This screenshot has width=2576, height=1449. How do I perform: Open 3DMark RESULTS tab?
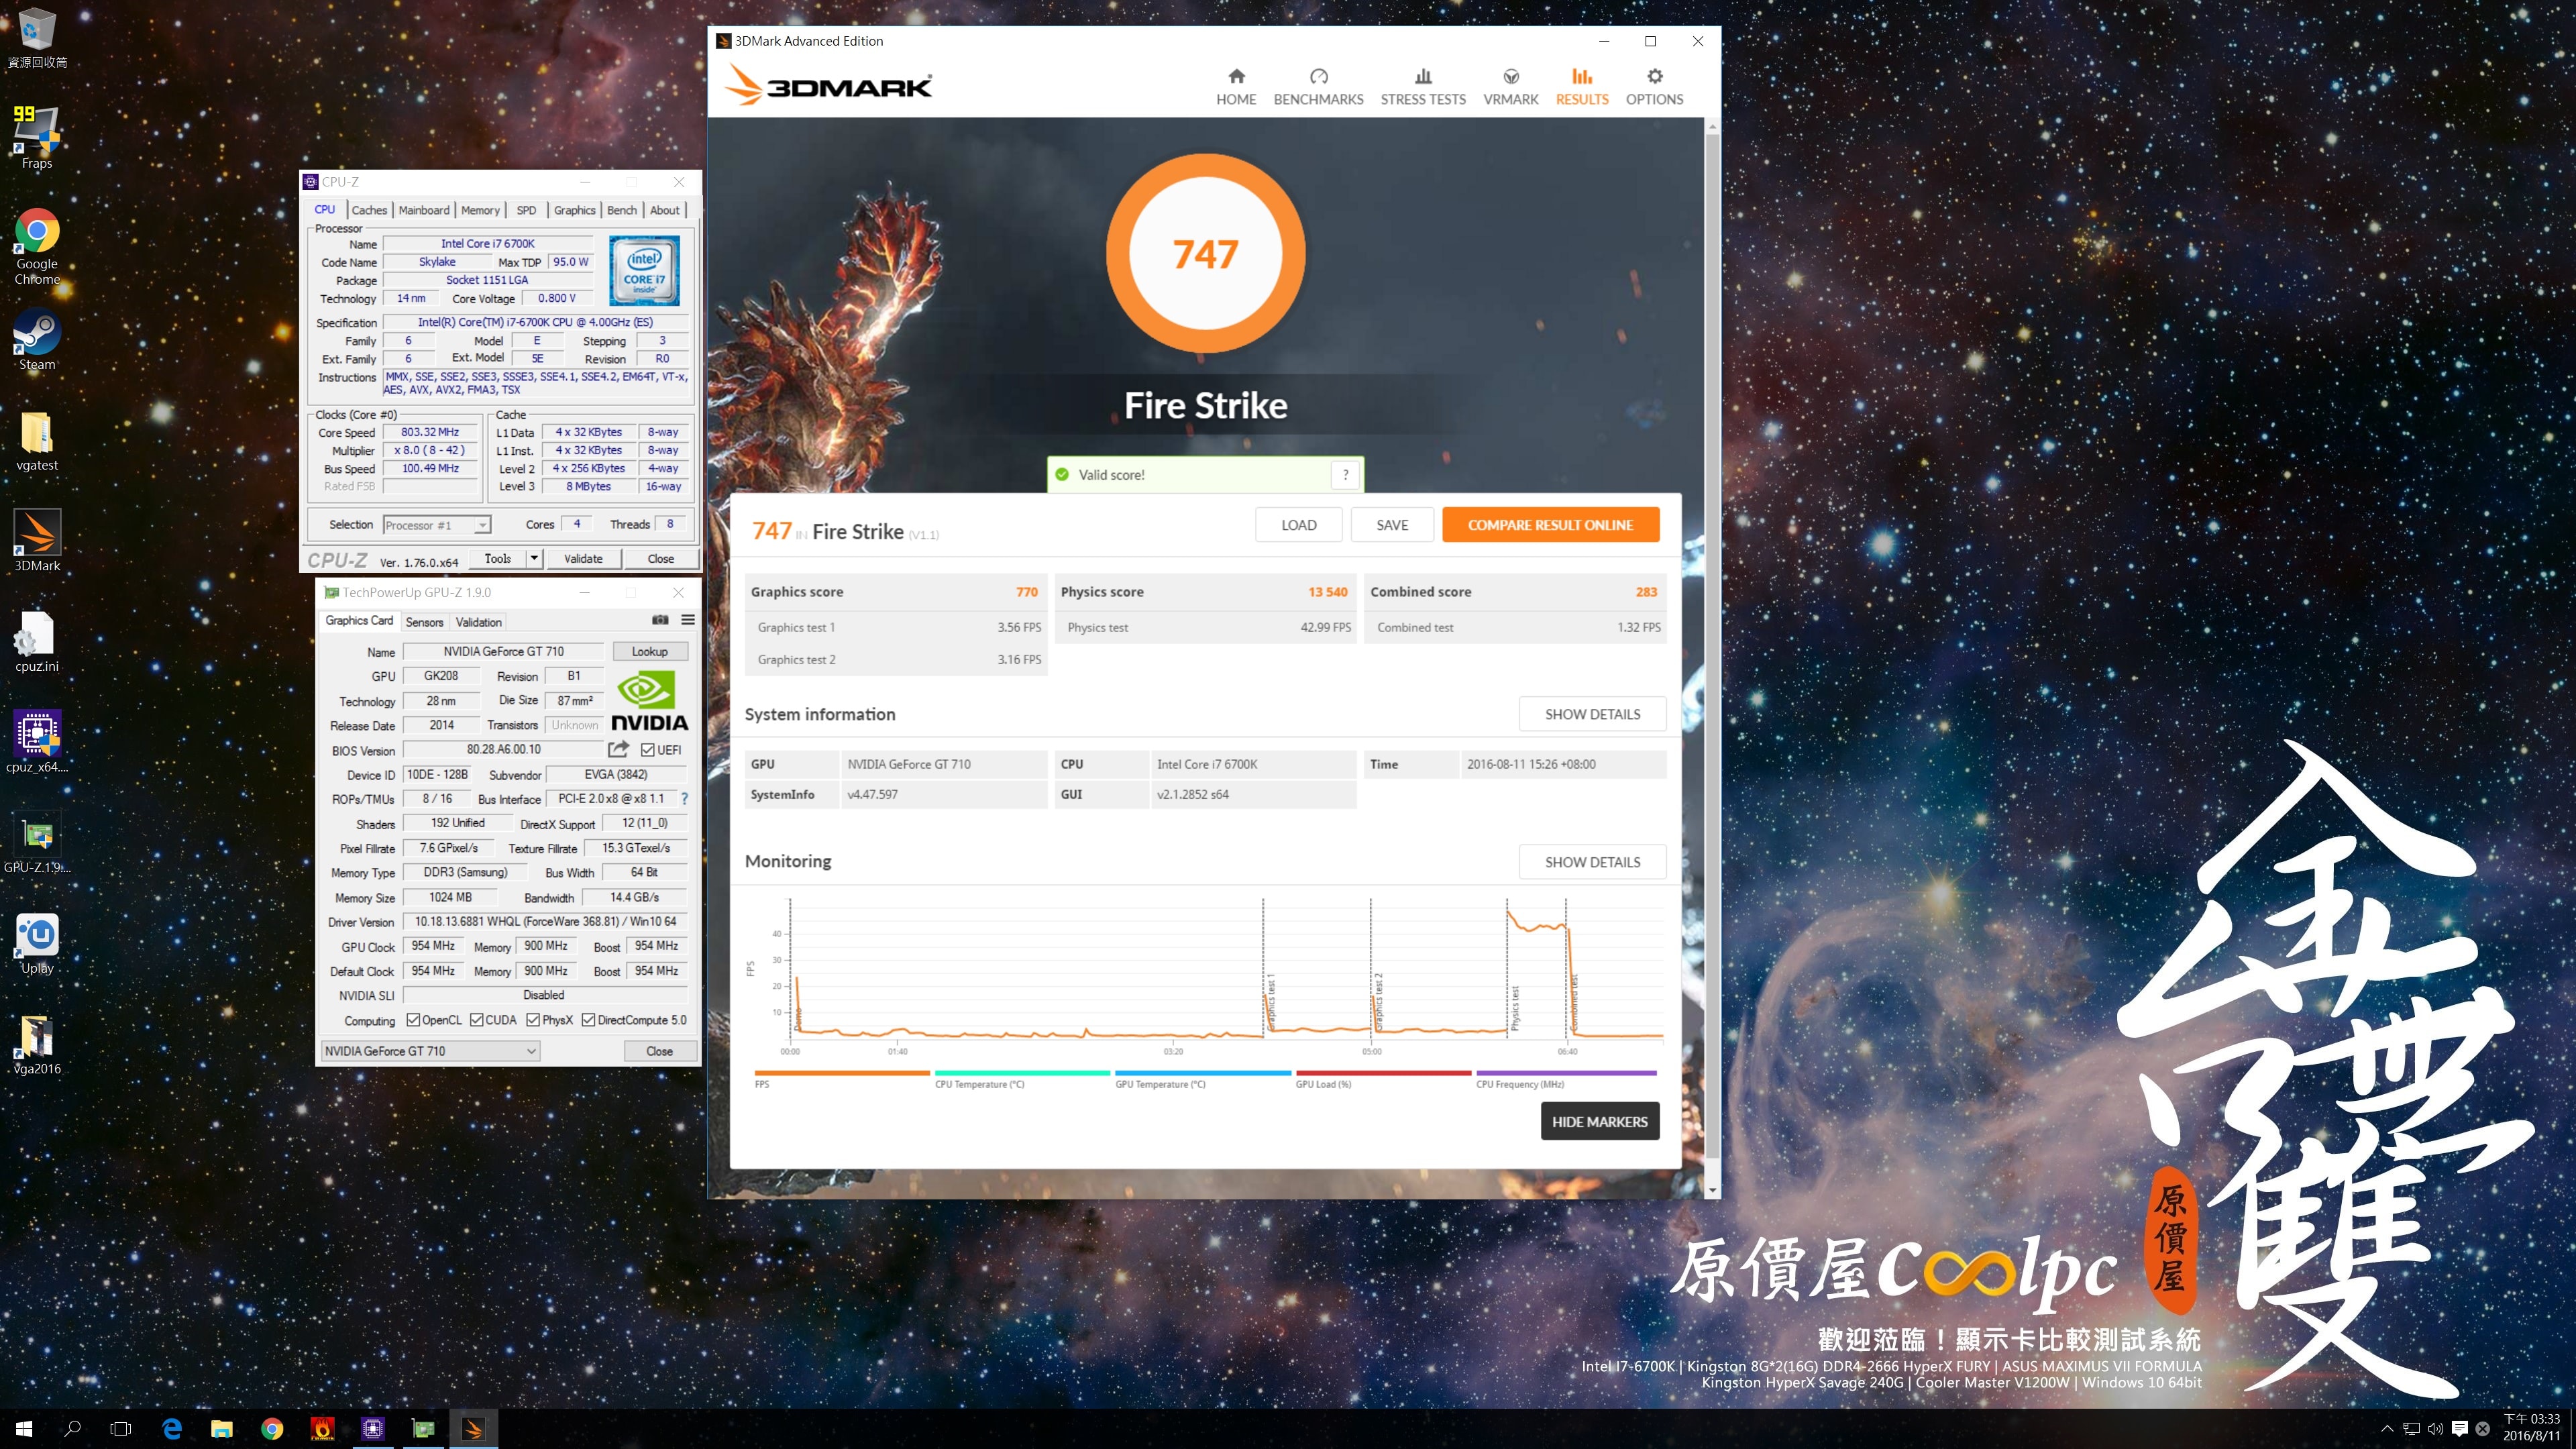pyautogui.click(x=1582, y=87)
